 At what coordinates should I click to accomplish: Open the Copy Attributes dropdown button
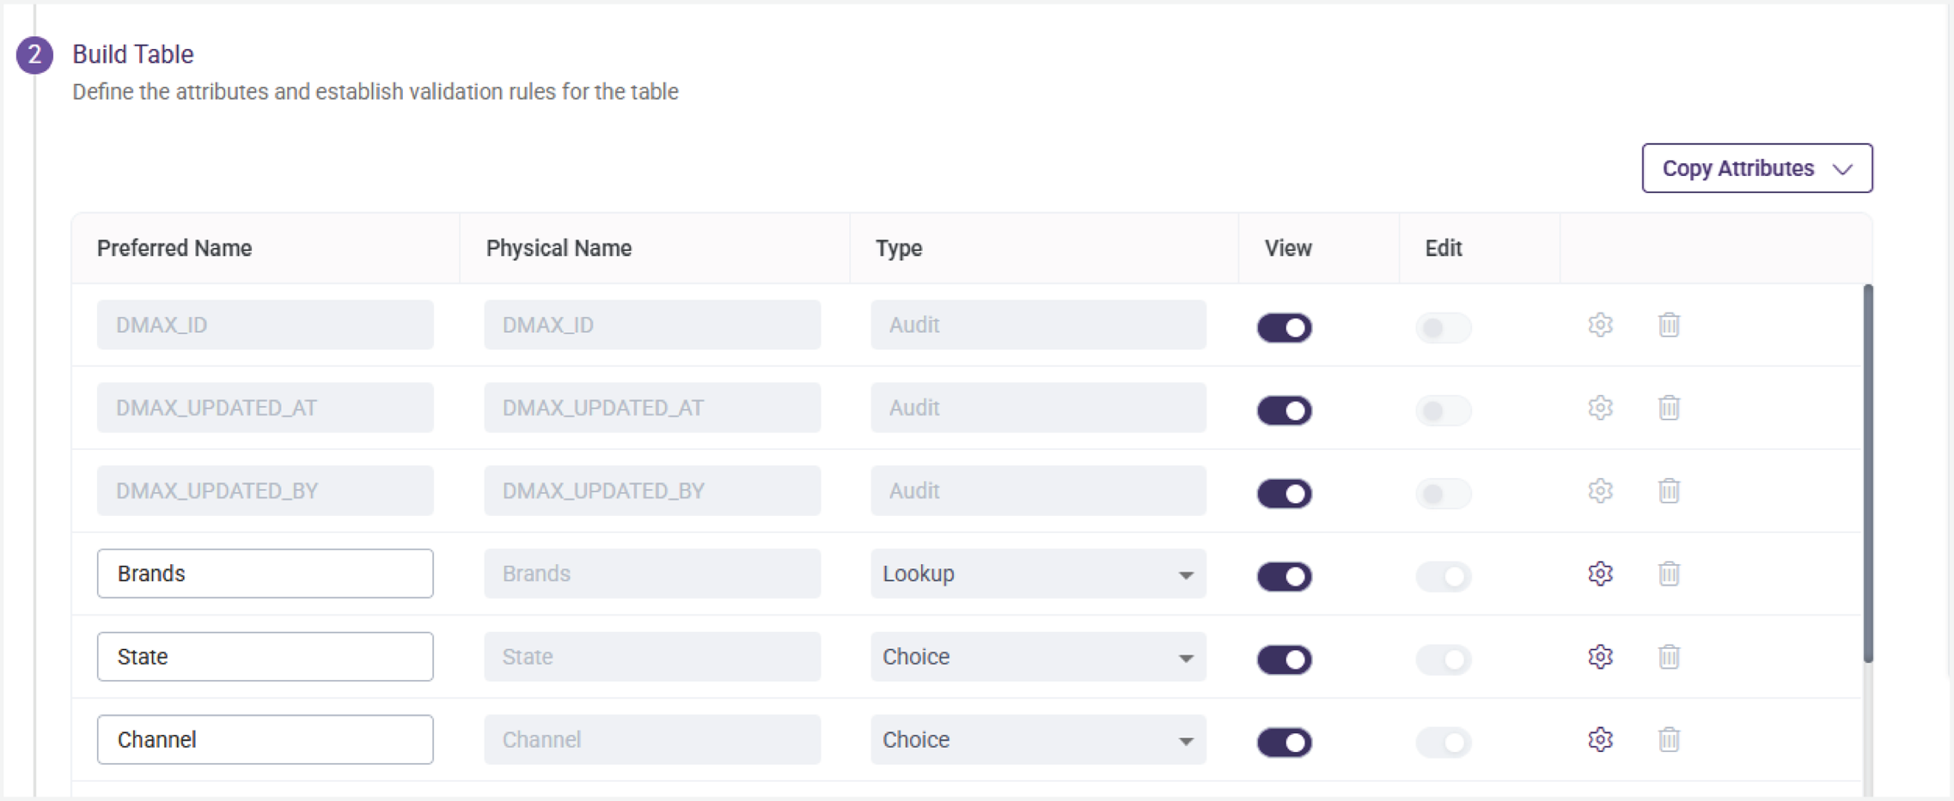[1756, 168]
